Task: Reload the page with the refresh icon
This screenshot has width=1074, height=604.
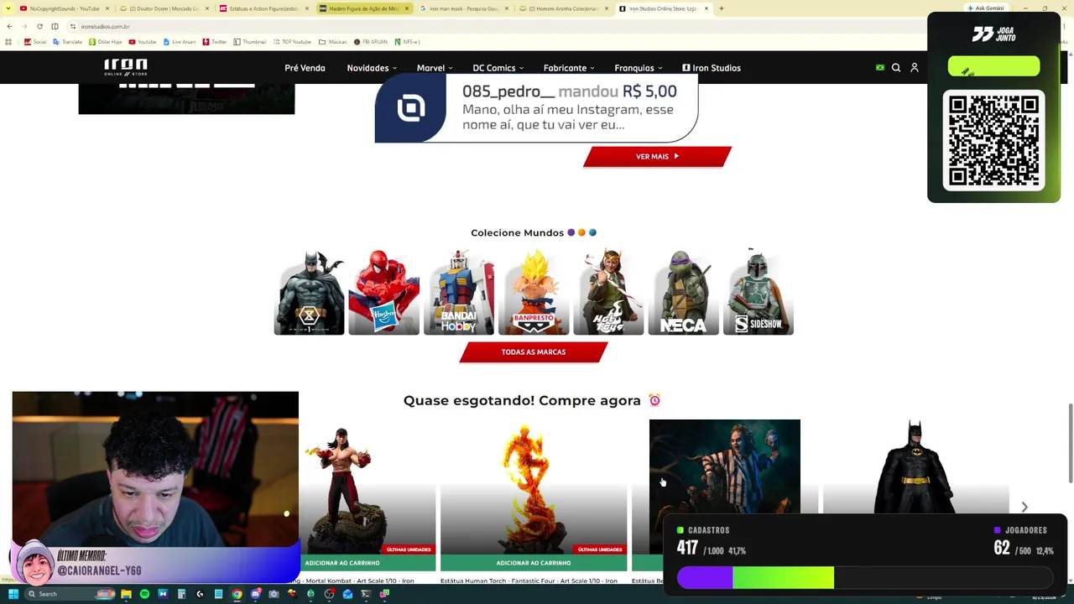Action: pyautogui.click(x=39, y=27)
